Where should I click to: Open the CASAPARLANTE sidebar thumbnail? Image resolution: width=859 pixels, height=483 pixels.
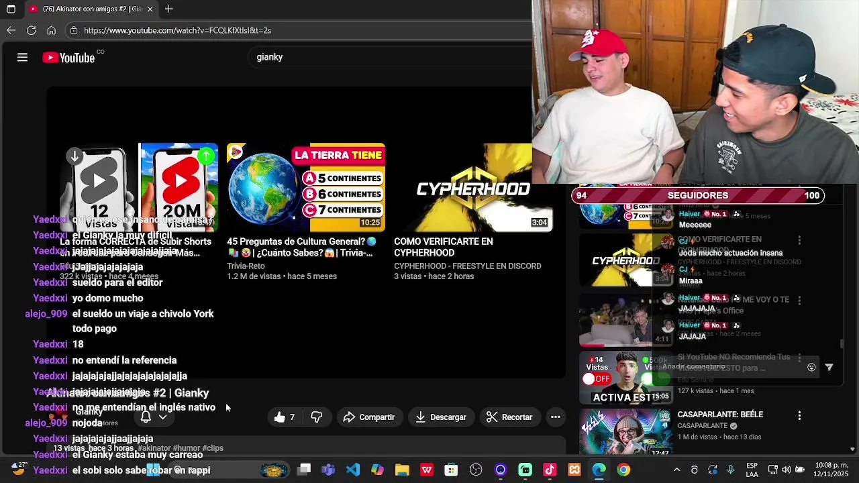click(x=625, y=433)
